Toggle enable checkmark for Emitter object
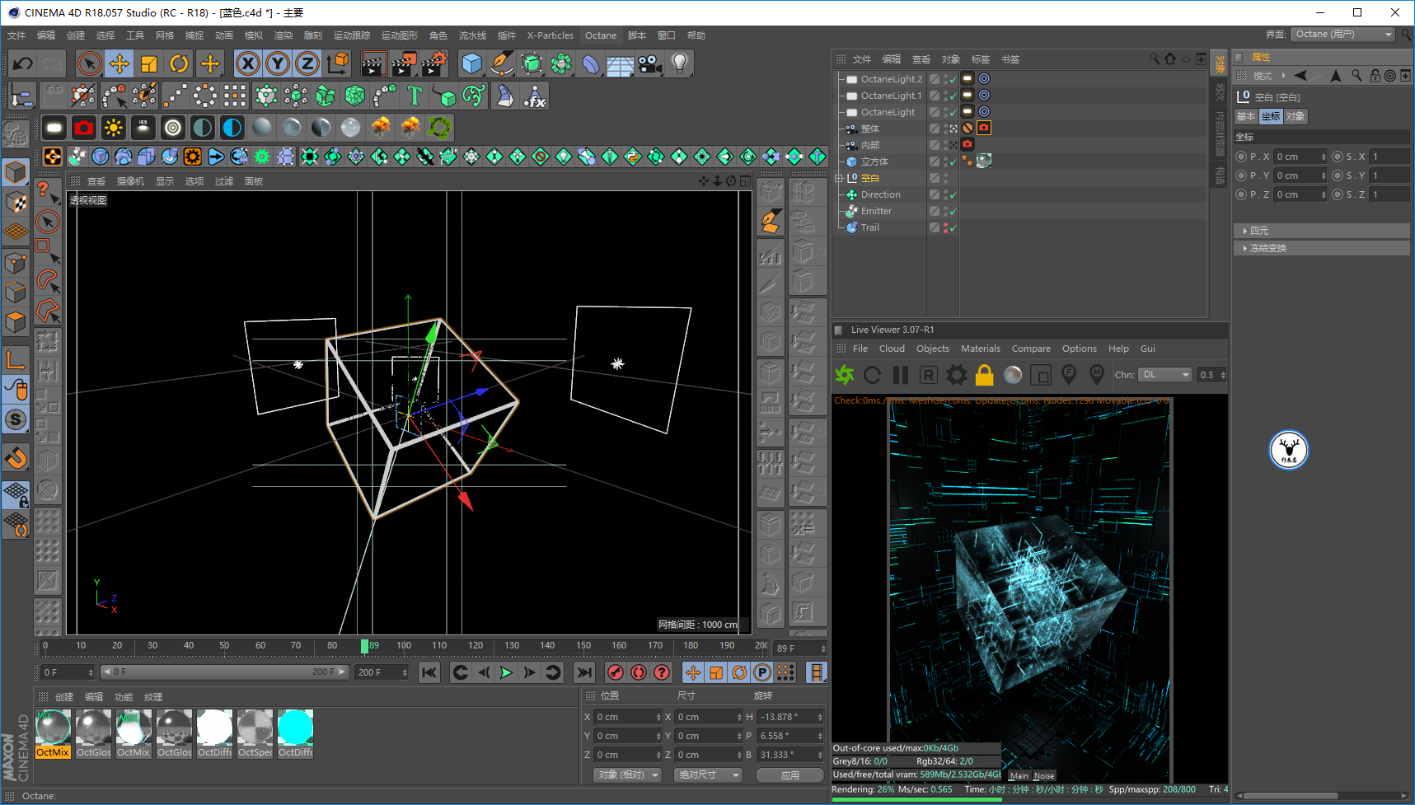The width and height of the screenshot is (1415, 805). pyautogui.click(x=953, y=212)
